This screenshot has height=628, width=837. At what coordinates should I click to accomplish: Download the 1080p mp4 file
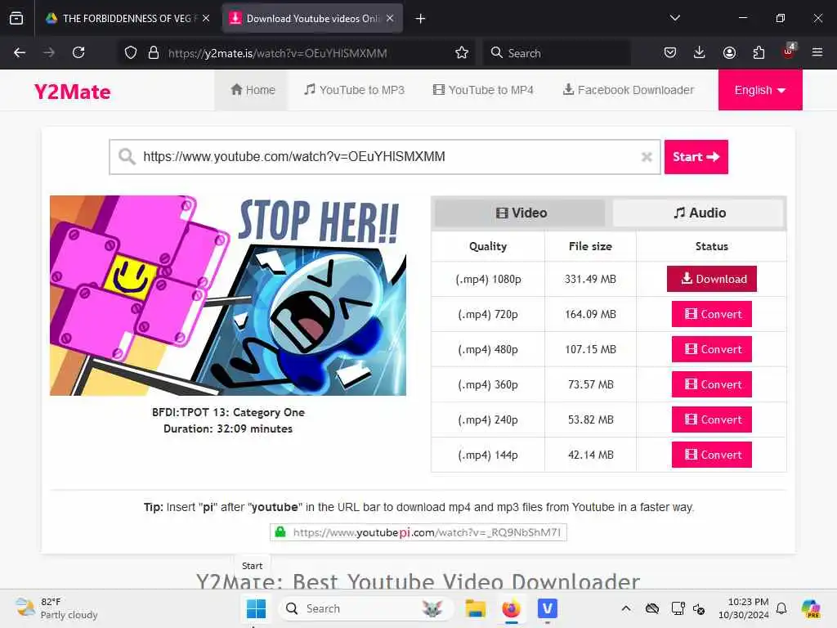712,279
